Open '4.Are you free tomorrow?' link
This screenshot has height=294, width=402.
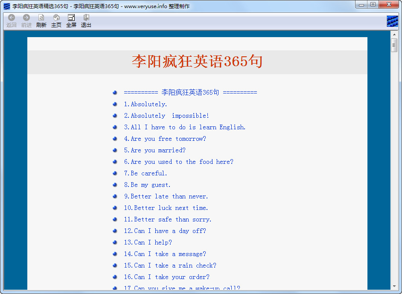(165, 139)
